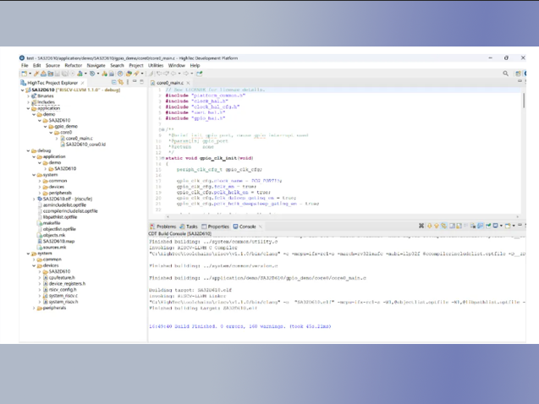
Task: Click the open new console icon
Action: [x=508, y=226]
